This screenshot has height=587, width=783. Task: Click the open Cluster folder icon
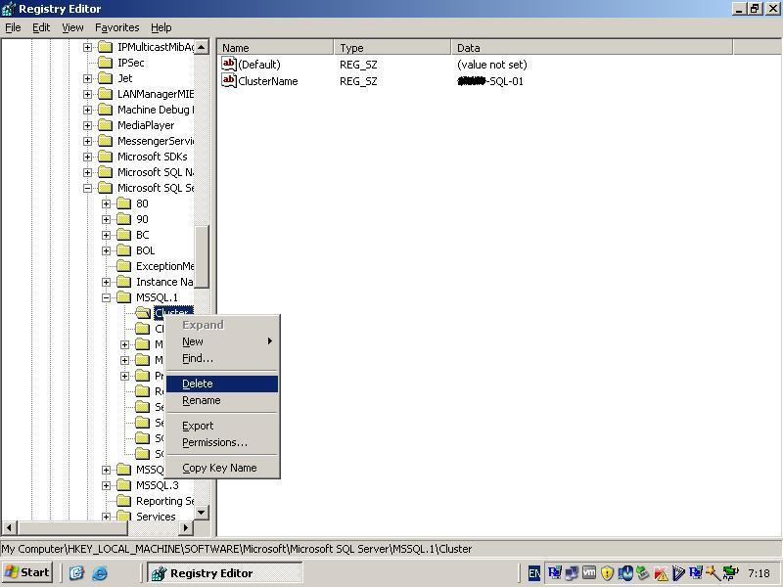[x=143, y=313]
